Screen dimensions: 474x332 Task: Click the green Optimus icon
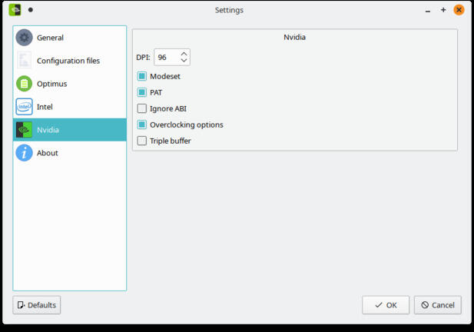point(24,84)
